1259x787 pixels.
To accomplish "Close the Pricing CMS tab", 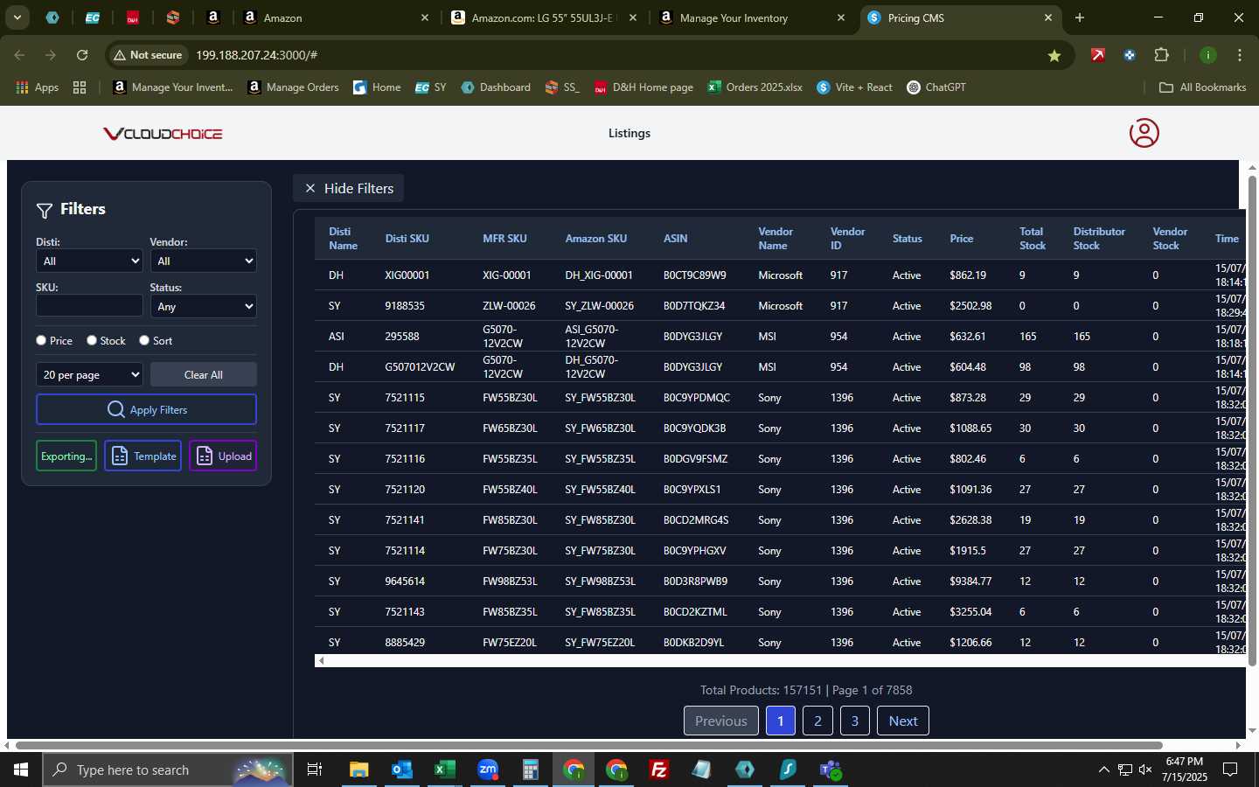I will point(1048,17).
